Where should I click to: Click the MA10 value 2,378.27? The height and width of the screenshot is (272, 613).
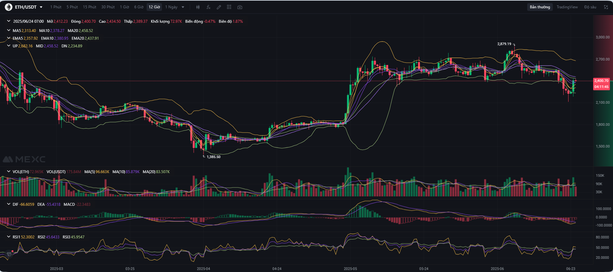coord(57,31)
